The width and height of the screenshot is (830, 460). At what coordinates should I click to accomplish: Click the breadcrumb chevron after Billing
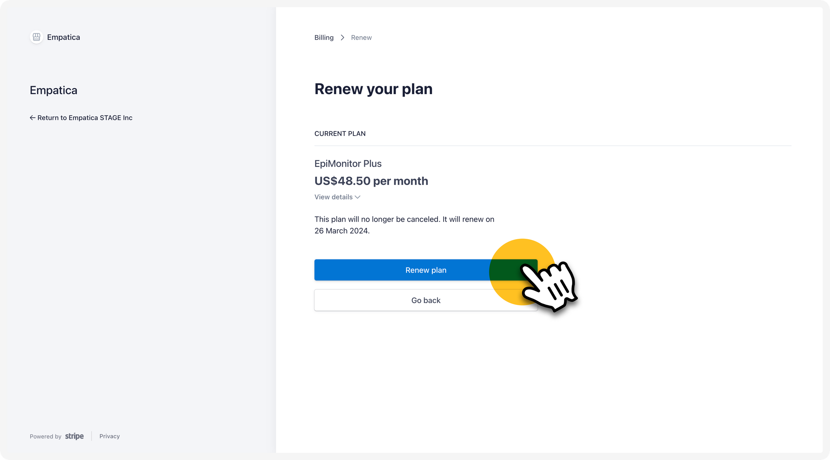tap(342, 38)
